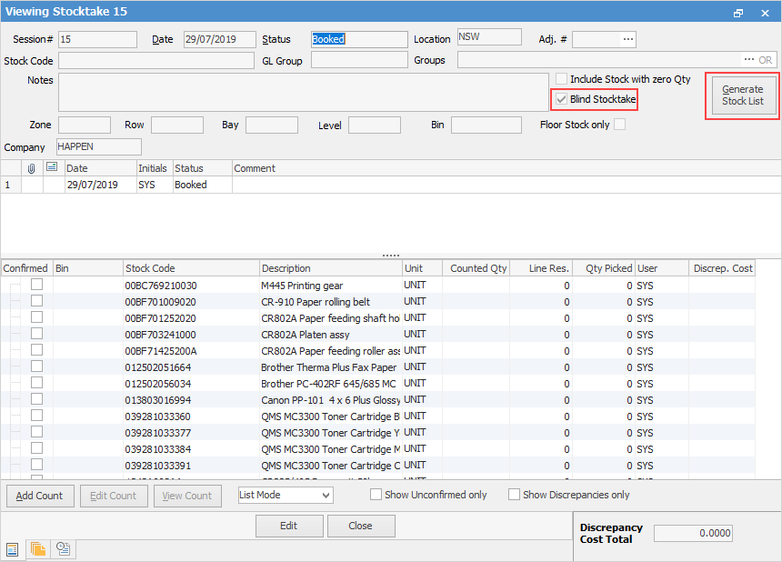The width and height of the screenshot is (782, 562).
Task: Open the clock document history tab icon
Action: coord(64,548)
